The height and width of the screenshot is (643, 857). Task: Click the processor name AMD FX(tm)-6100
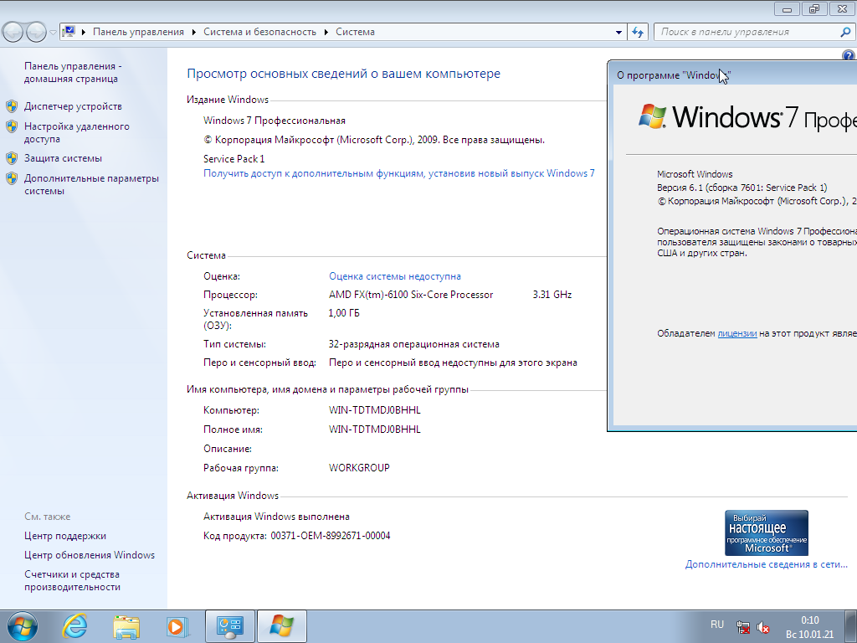point(411,295)
